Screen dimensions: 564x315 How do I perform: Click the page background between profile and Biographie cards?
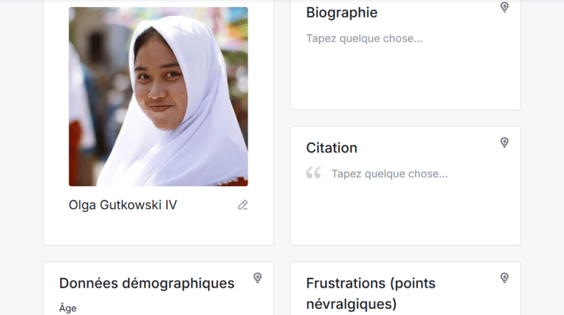(281, 122)
